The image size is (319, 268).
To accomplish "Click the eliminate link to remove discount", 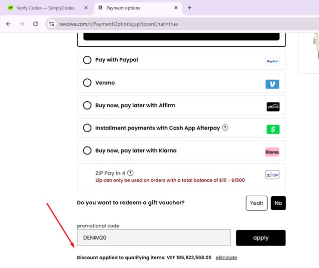I will coord(226,258).
